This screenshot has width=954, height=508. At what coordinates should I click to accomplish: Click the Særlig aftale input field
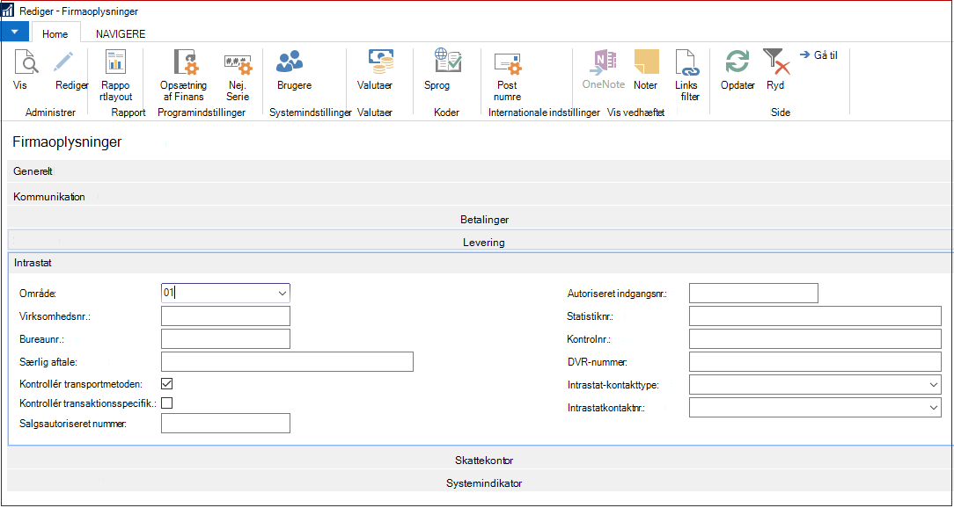pos(287,361)
